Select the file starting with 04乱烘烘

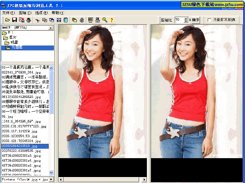click(x=25, y=87)
